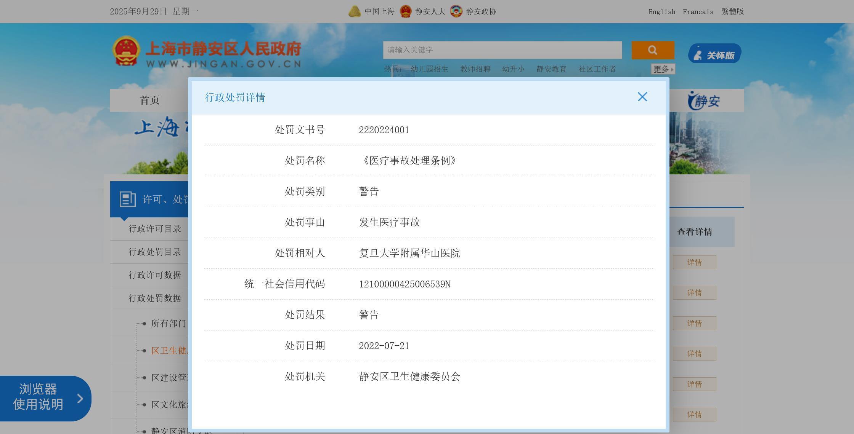Close the 行政处罚详情 dialog with X icon
854x434 pixels.
pos(642,97)
